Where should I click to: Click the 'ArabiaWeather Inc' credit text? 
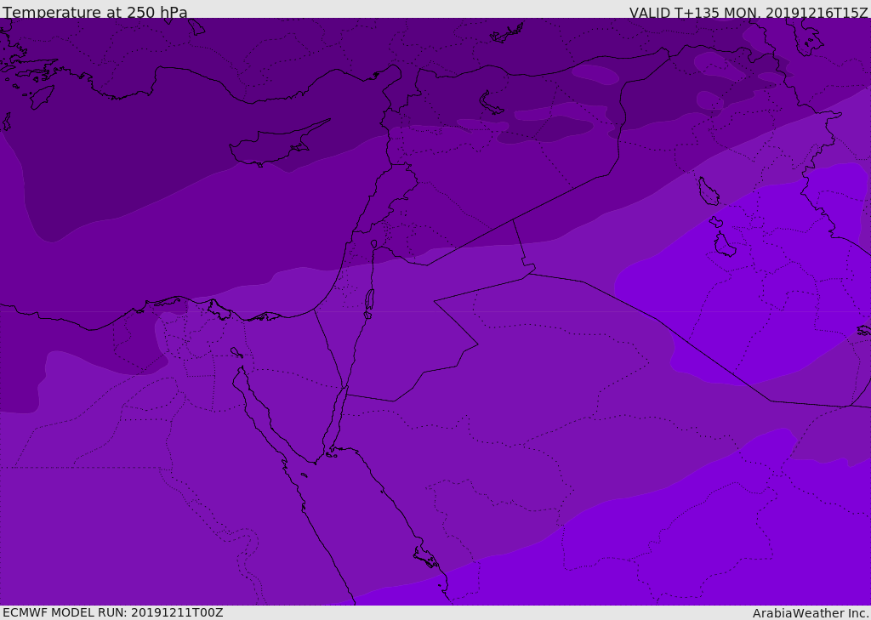coord(811,613)
